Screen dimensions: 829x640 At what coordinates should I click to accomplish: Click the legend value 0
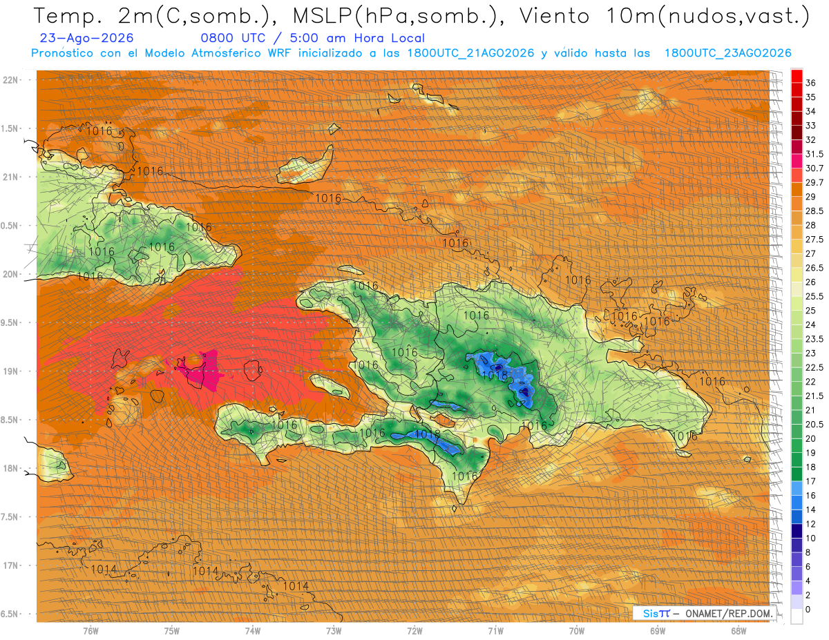click(808, 609)
